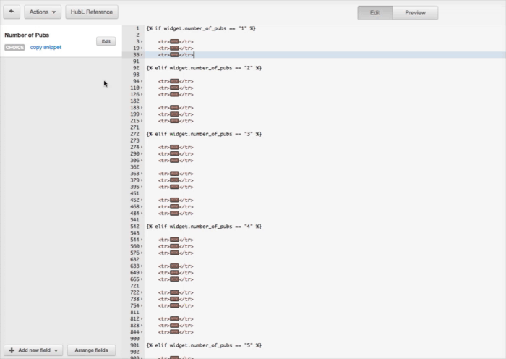
Task: Unfold the code block at line 19
Action: [x=142, y=48]
